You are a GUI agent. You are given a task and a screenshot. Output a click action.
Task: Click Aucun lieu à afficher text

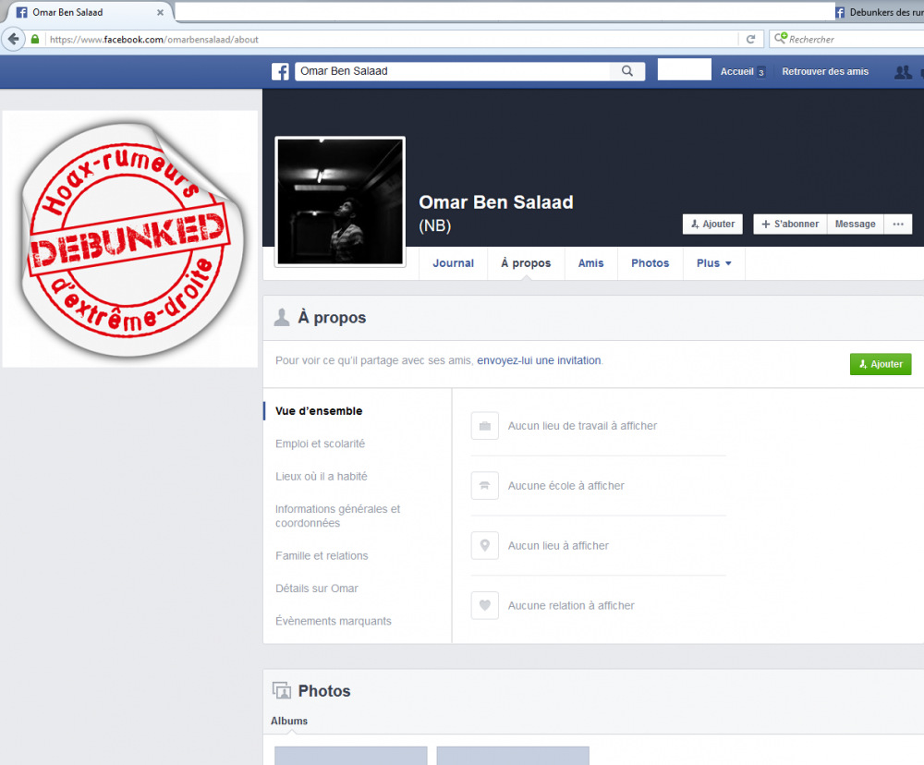tap(558, 546)
